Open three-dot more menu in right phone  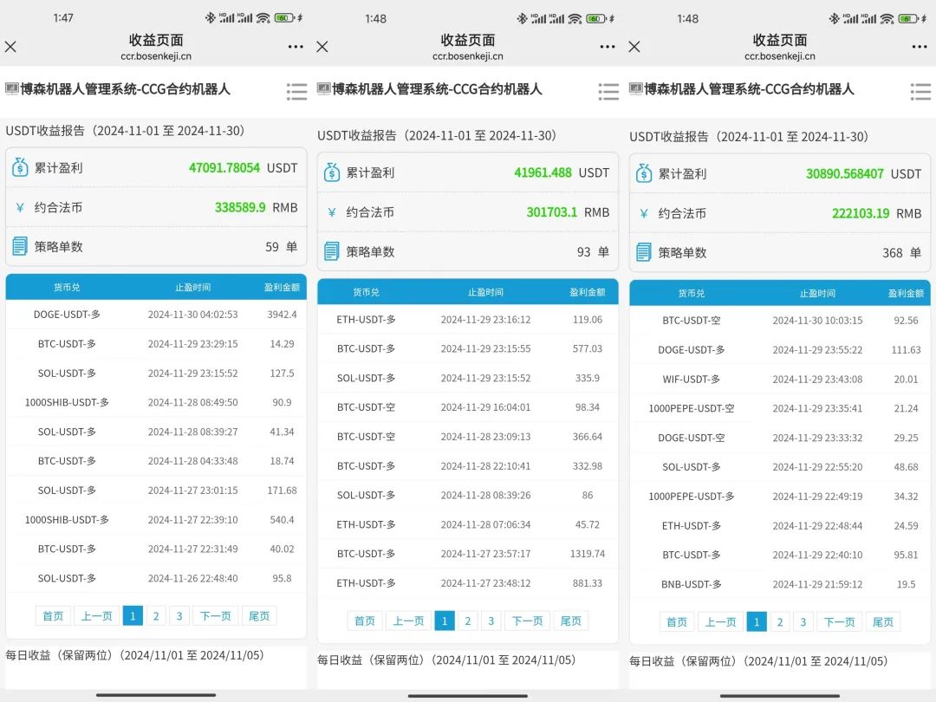[x=920, y=47]
